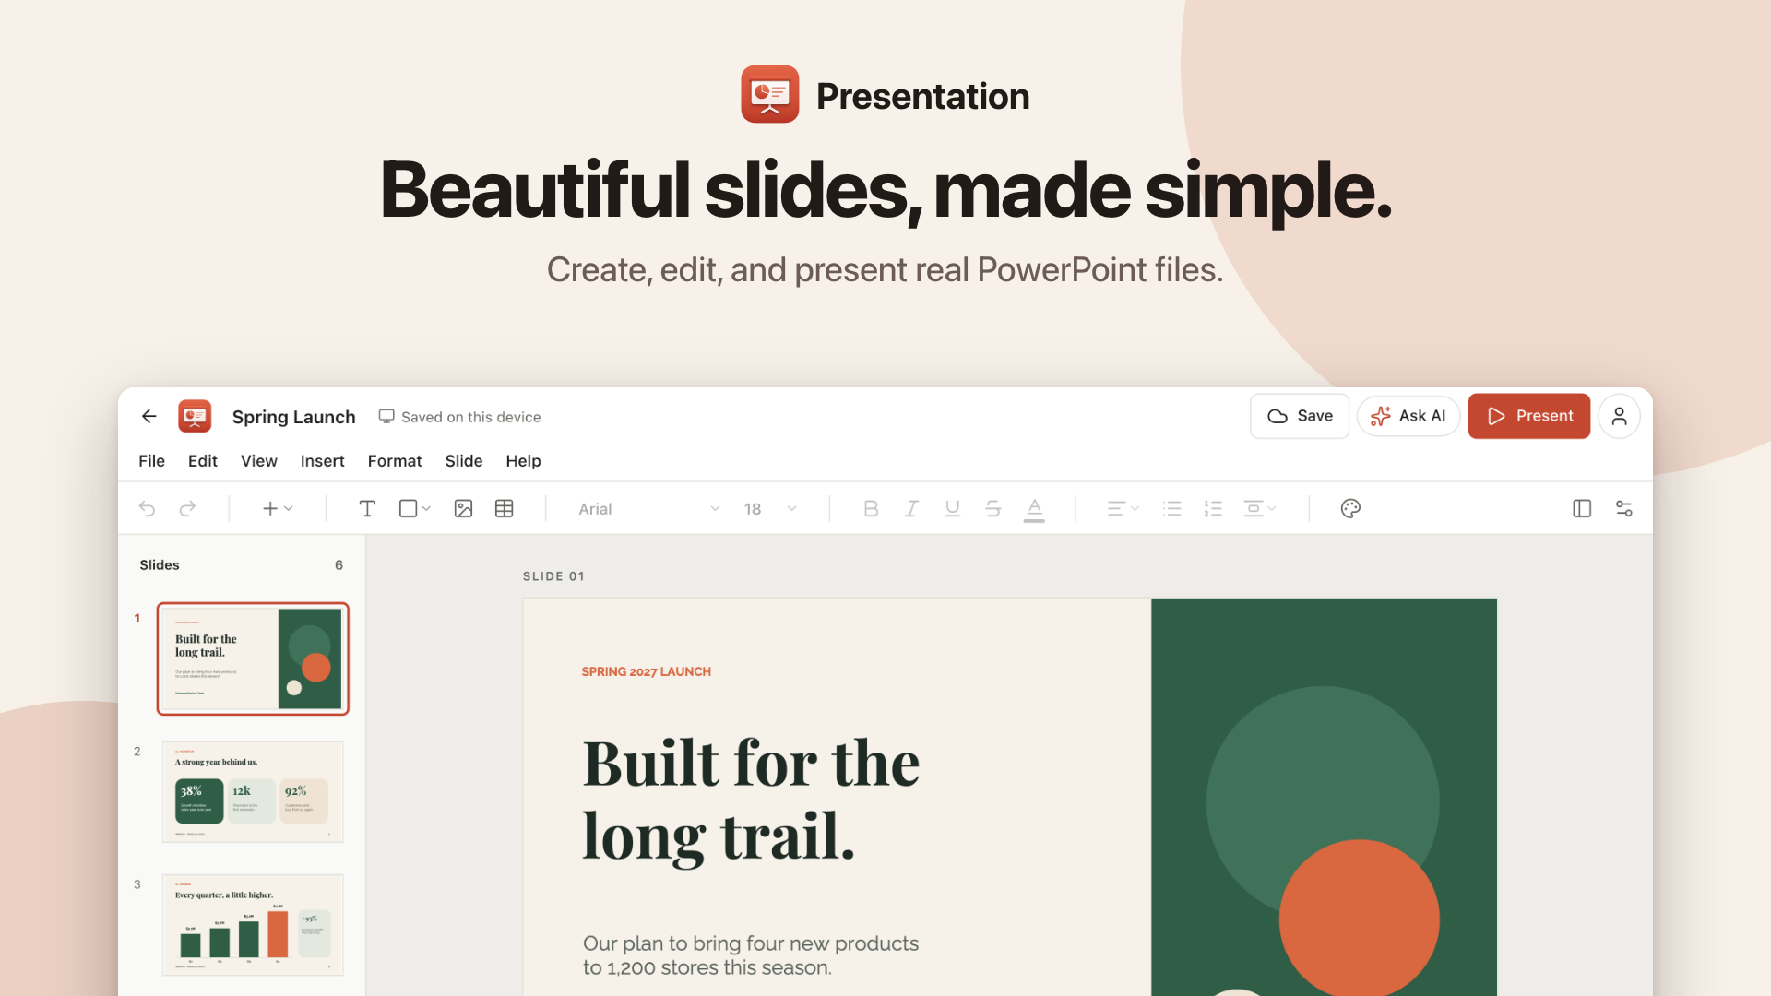The image size is (1771, 996).
Task: Click the undo icon
Action: tap(147, 508)
